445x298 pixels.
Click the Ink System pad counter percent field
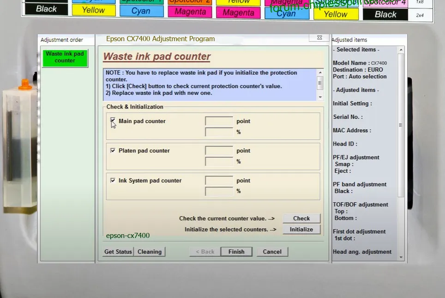point(219,191)
